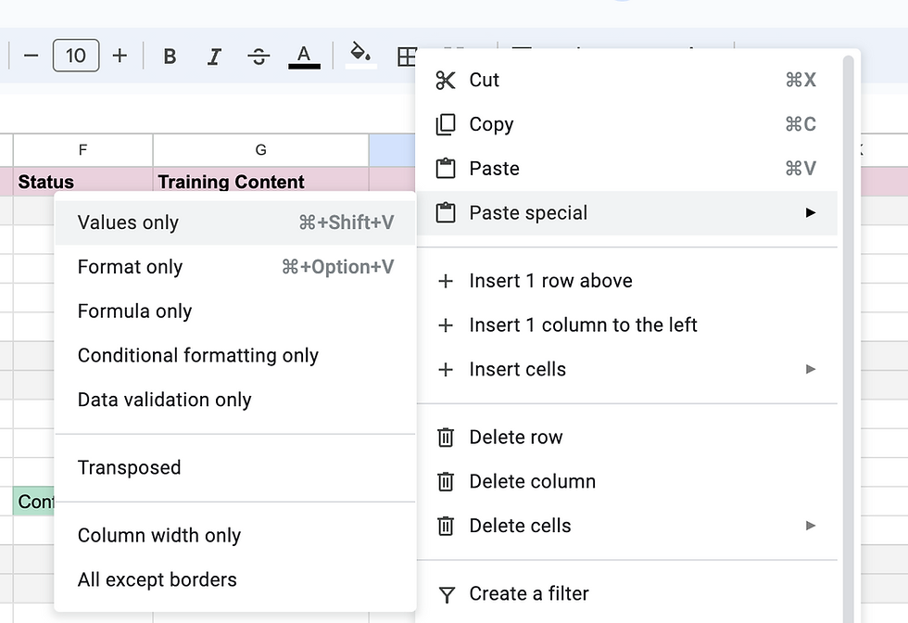Decrease font size with minus button
Viewport: 908px width, 623px height.
pos(31,56)
